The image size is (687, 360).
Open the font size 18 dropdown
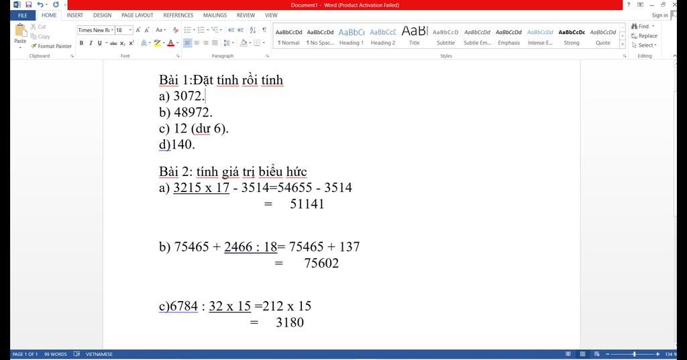130,30
